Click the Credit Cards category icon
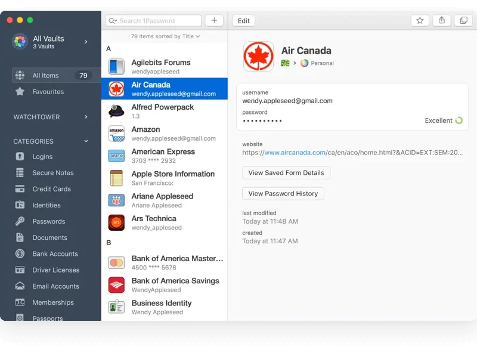This screenshot has width=477, height=353. (x=20, y=188)
